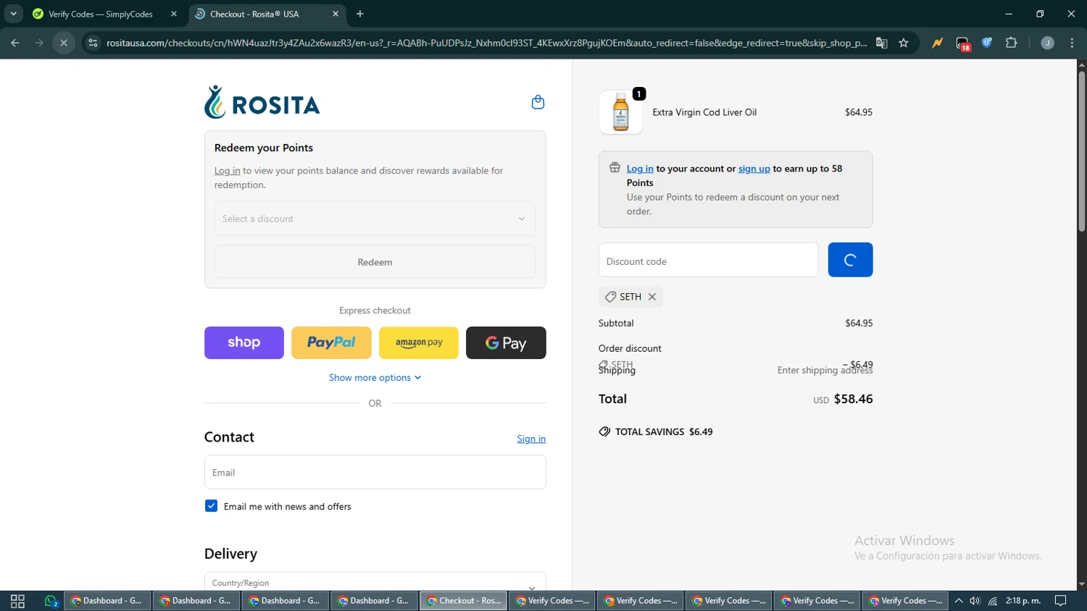Click the sign up link
1087x611 pixels.
754,169
